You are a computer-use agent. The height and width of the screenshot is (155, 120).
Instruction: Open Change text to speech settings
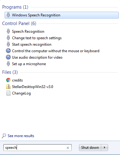[x=37, y=38]
